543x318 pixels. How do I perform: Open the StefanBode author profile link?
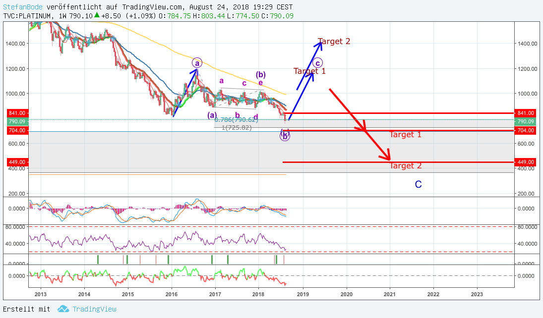(23, 7)
